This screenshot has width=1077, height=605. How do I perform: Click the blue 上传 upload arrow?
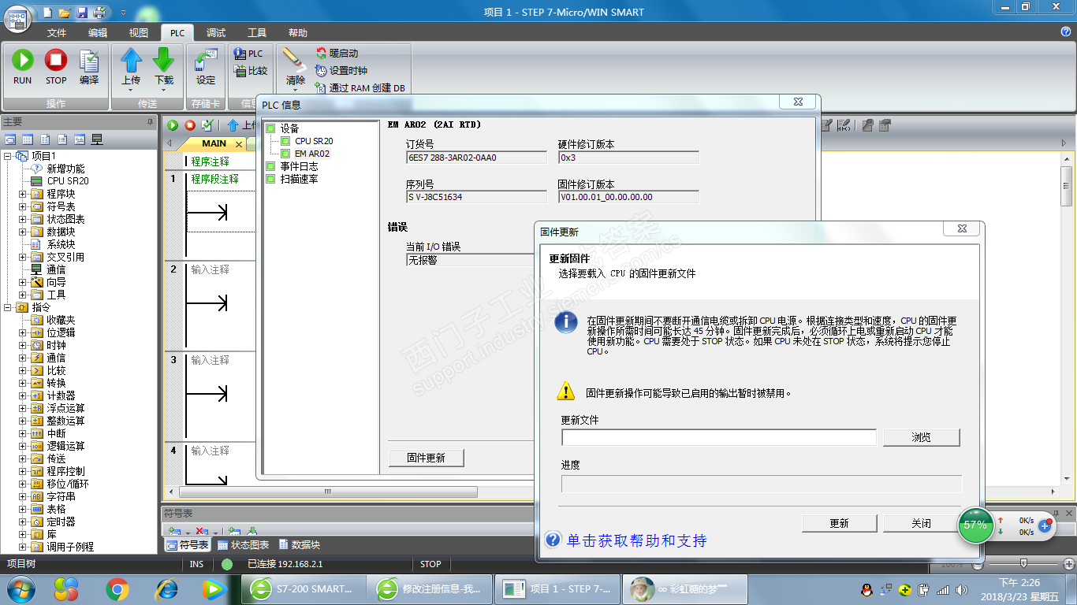[131, 61]
